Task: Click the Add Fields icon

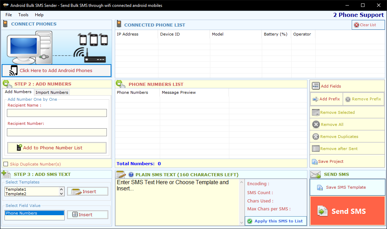Action: point(315,86)
